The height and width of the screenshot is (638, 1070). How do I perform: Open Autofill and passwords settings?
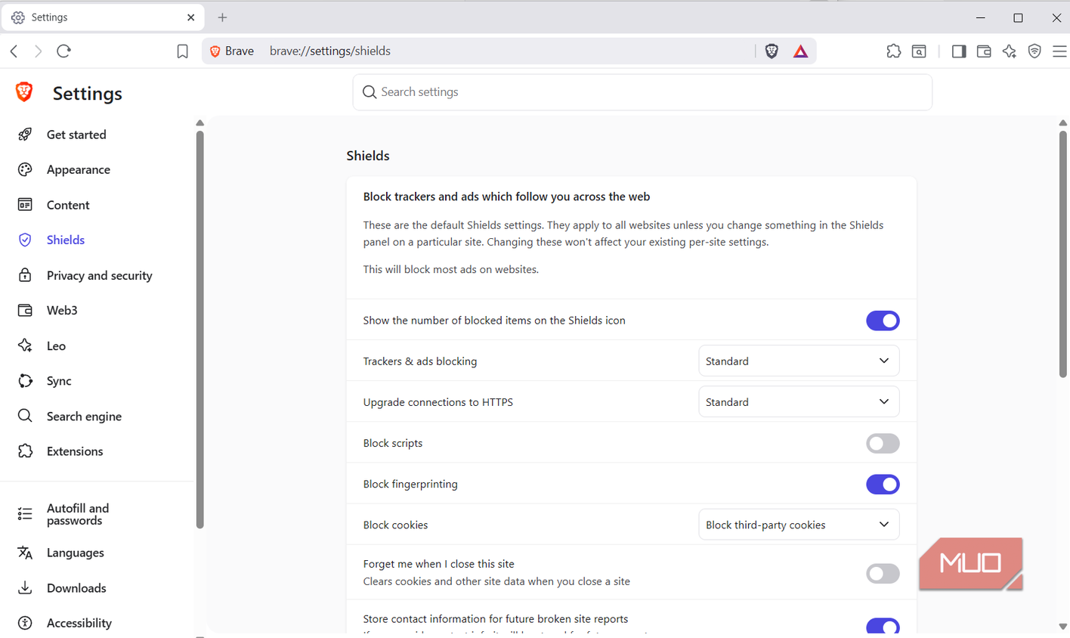[x=78, y=514]
